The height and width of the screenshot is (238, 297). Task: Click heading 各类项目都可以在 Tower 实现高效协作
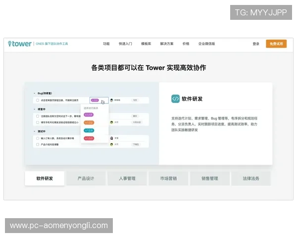coord(148,67)
